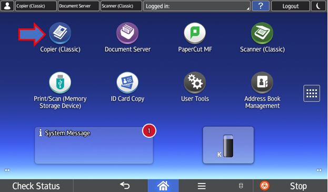328x192 pixels.
Task: Open the Scanner (Classic) app icon
Action: click(262, 33)
